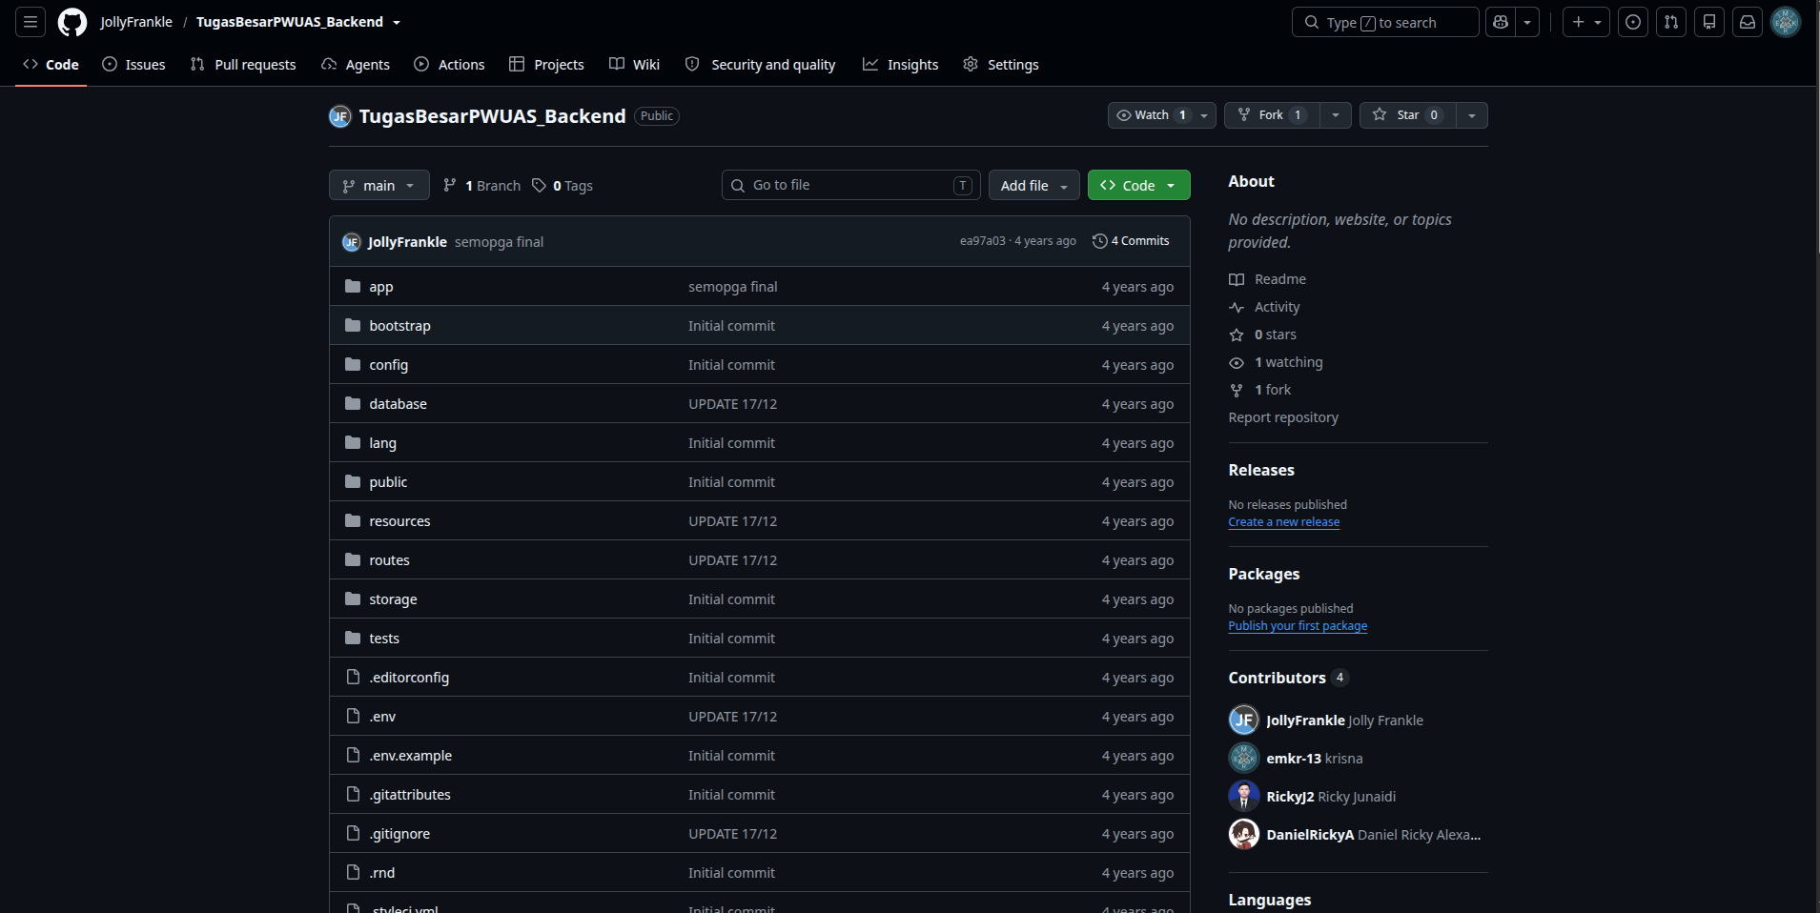1820x913 pixels.
Task: Click the fork icon beside 1 fork
Action: click(1237, 390)
